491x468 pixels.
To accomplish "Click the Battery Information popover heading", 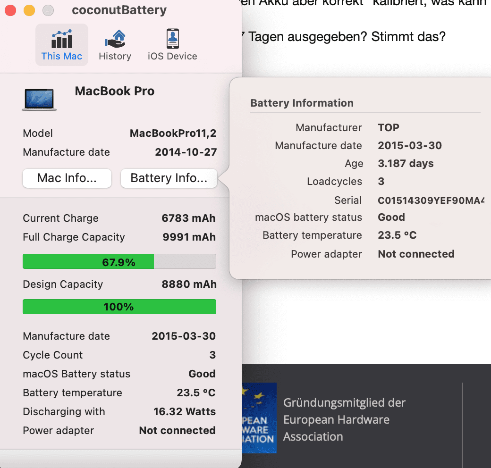I will click(302, 103).
